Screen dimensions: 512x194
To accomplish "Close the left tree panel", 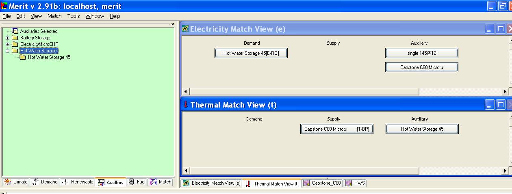I will 172,24.
